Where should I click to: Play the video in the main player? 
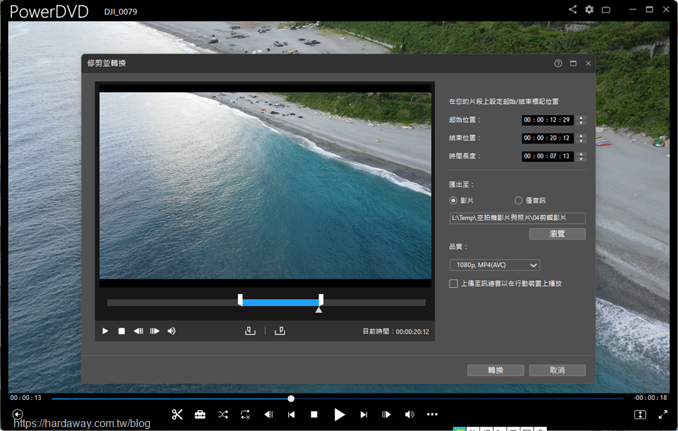coord(340,414)
